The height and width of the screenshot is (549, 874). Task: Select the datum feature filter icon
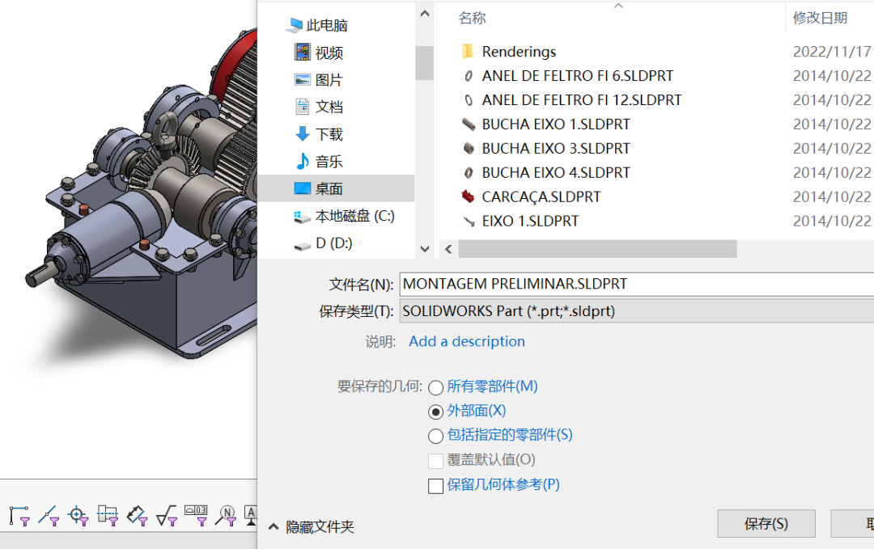pyautogui.click(x=251, y=516)
